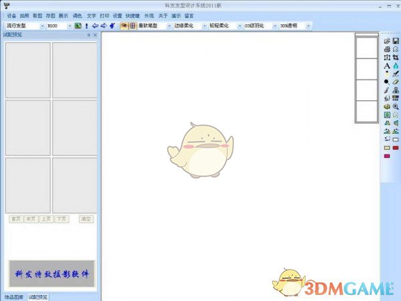
Task: Select the clone stamp tool icon
Action: coord(396,90)
